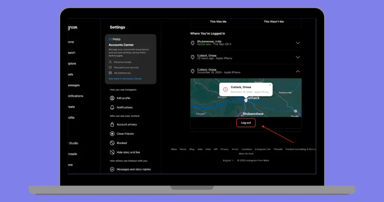Open See more in Accounts Center link
This screenshot has width=384, height=202.
coord(125,79)
